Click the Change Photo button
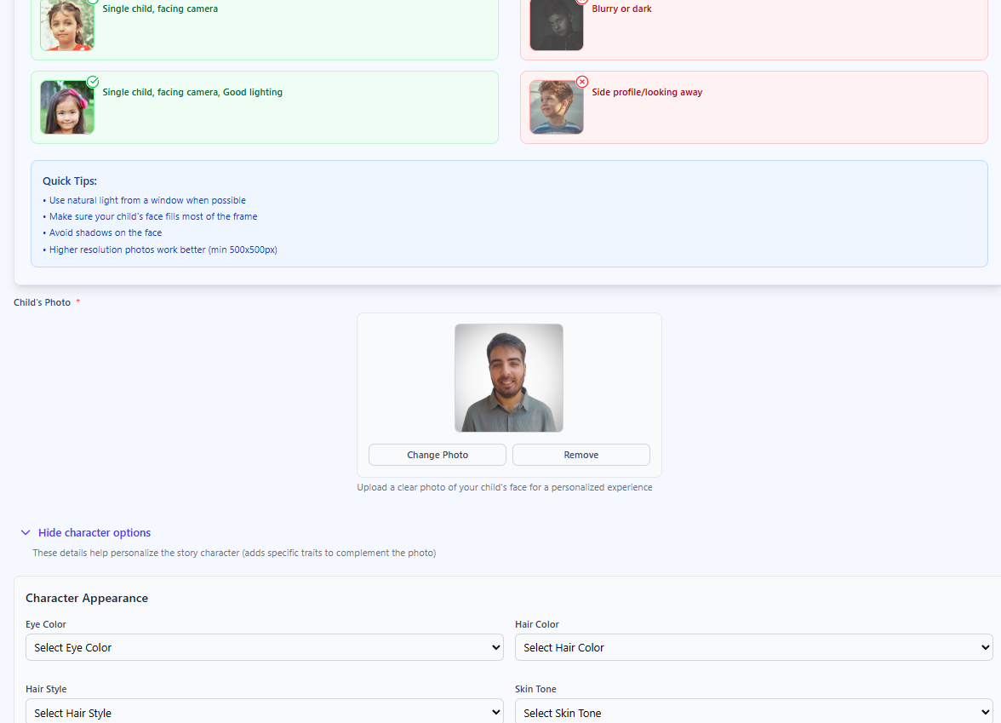 pos(437,455)
